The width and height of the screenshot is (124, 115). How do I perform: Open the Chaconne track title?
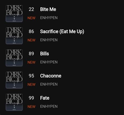click(51, 76)
